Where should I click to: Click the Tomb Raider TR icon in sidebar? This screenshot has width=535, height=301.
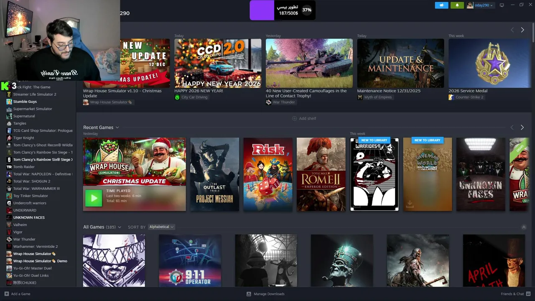(x=9, y=167)
